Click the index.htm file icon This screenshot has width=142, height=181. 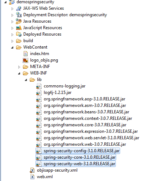coord(25,54)
